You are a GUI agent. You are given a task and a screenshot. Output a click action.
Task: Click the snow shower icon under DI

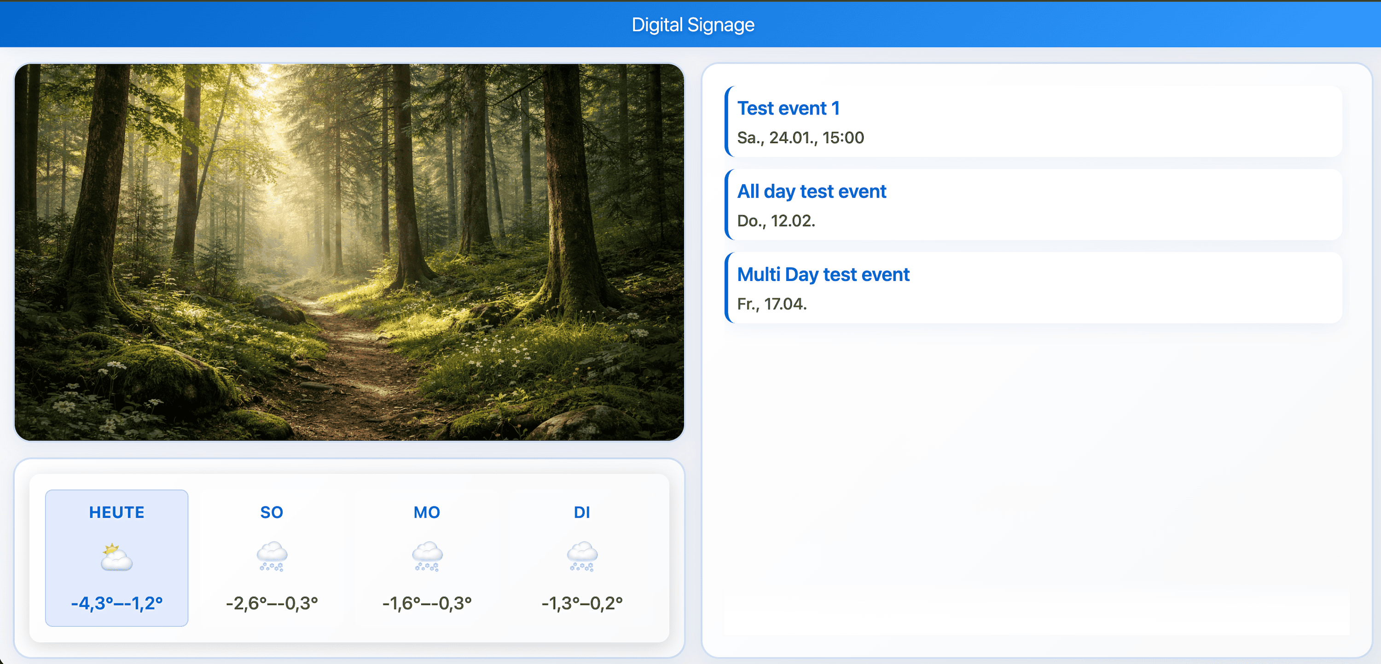pos(582,558)
